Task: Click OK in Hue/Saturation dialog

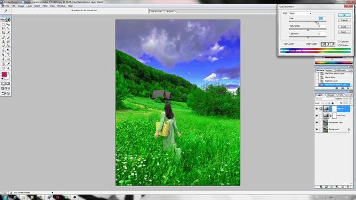Action: pos(344,15)
